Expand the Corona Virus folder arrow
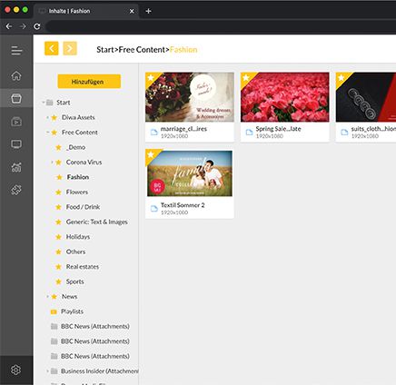396x385 pixels. pos(52,163)
